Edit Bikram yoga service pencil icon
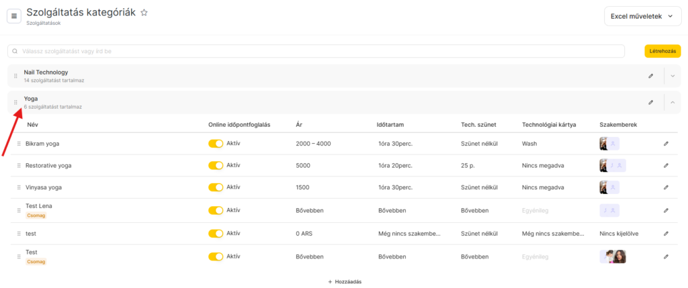The height and width of the screenshot is (288, 688). coord(666,144)
